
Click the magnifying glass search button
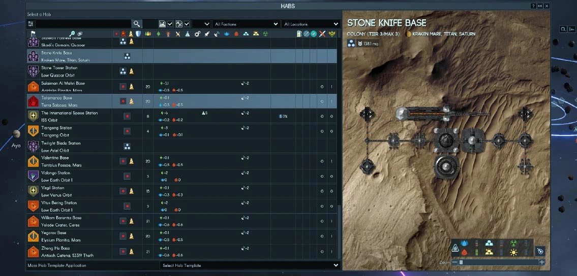coord(137,24)
